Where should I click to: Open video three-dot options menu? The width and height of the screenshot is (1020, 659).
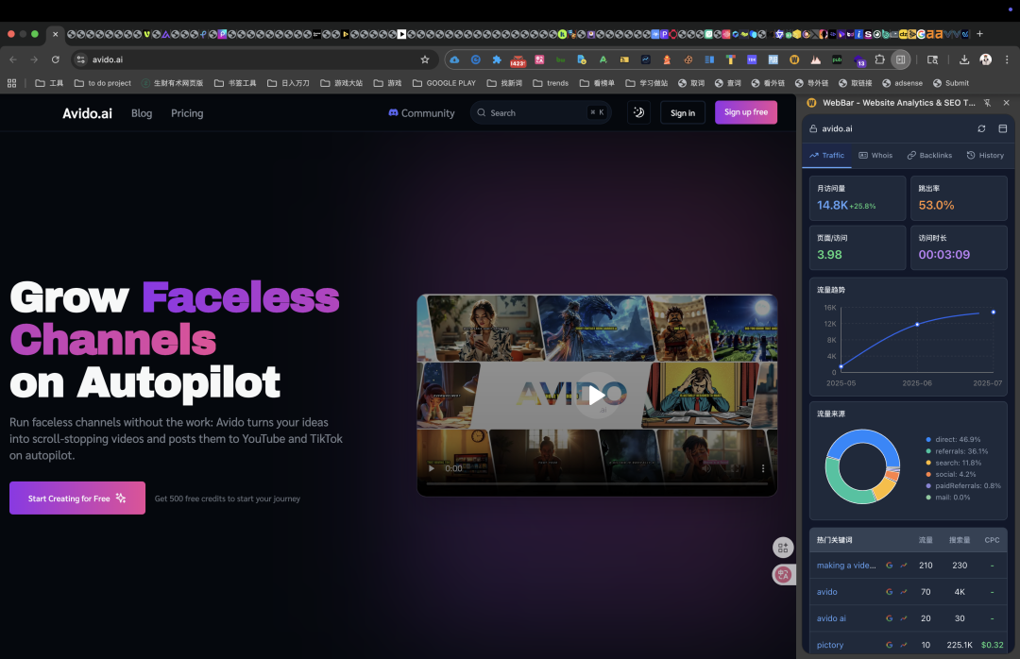pos(763,468)
